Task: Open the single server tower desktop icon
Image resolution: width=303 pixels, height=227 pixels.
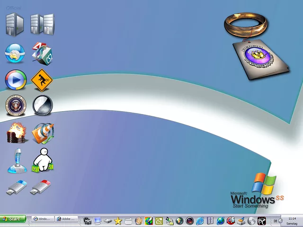Action: click(15, 24)
